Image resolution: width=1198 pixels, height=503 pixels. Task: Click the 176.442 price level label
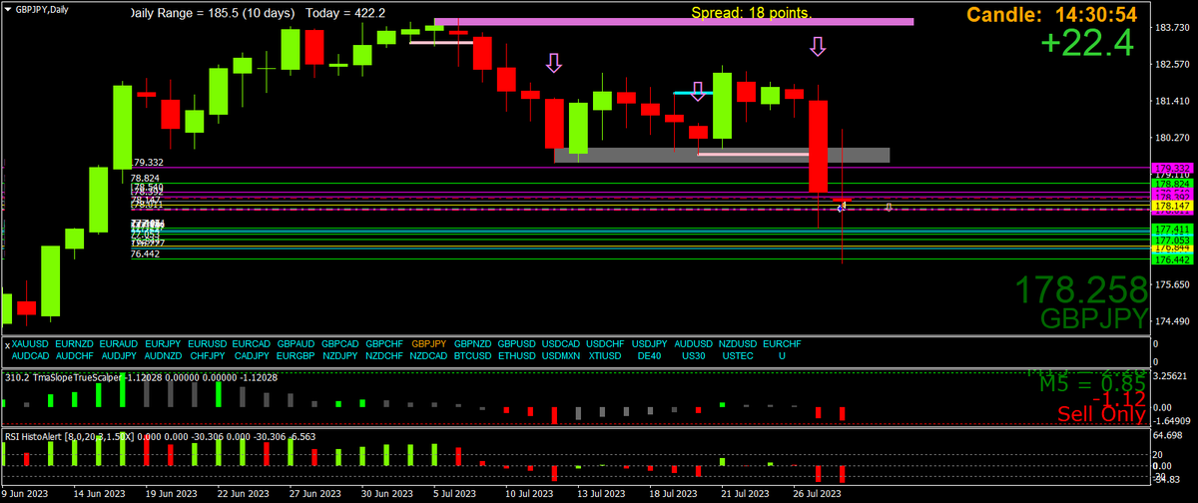[1172, 259]
